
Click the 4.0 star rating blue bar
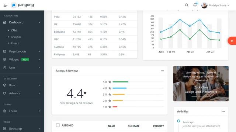119,88
